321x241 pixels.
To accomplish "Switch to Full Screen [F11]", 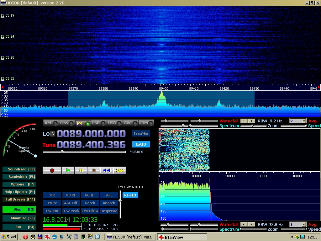I will tap(19, 199).
